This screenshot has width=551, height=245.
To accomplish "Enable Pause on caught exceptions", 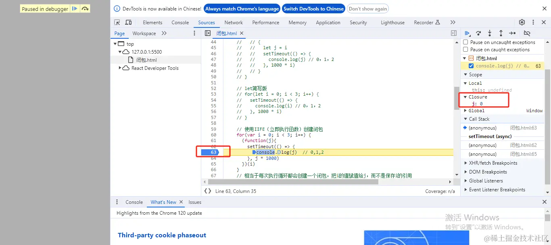I will [x=466, y=50].
